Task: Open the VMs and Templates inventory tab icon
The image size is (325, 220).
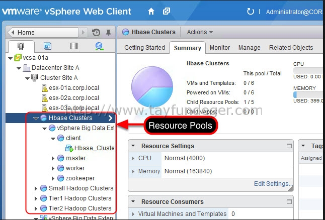Action: [x=47, y=46]
